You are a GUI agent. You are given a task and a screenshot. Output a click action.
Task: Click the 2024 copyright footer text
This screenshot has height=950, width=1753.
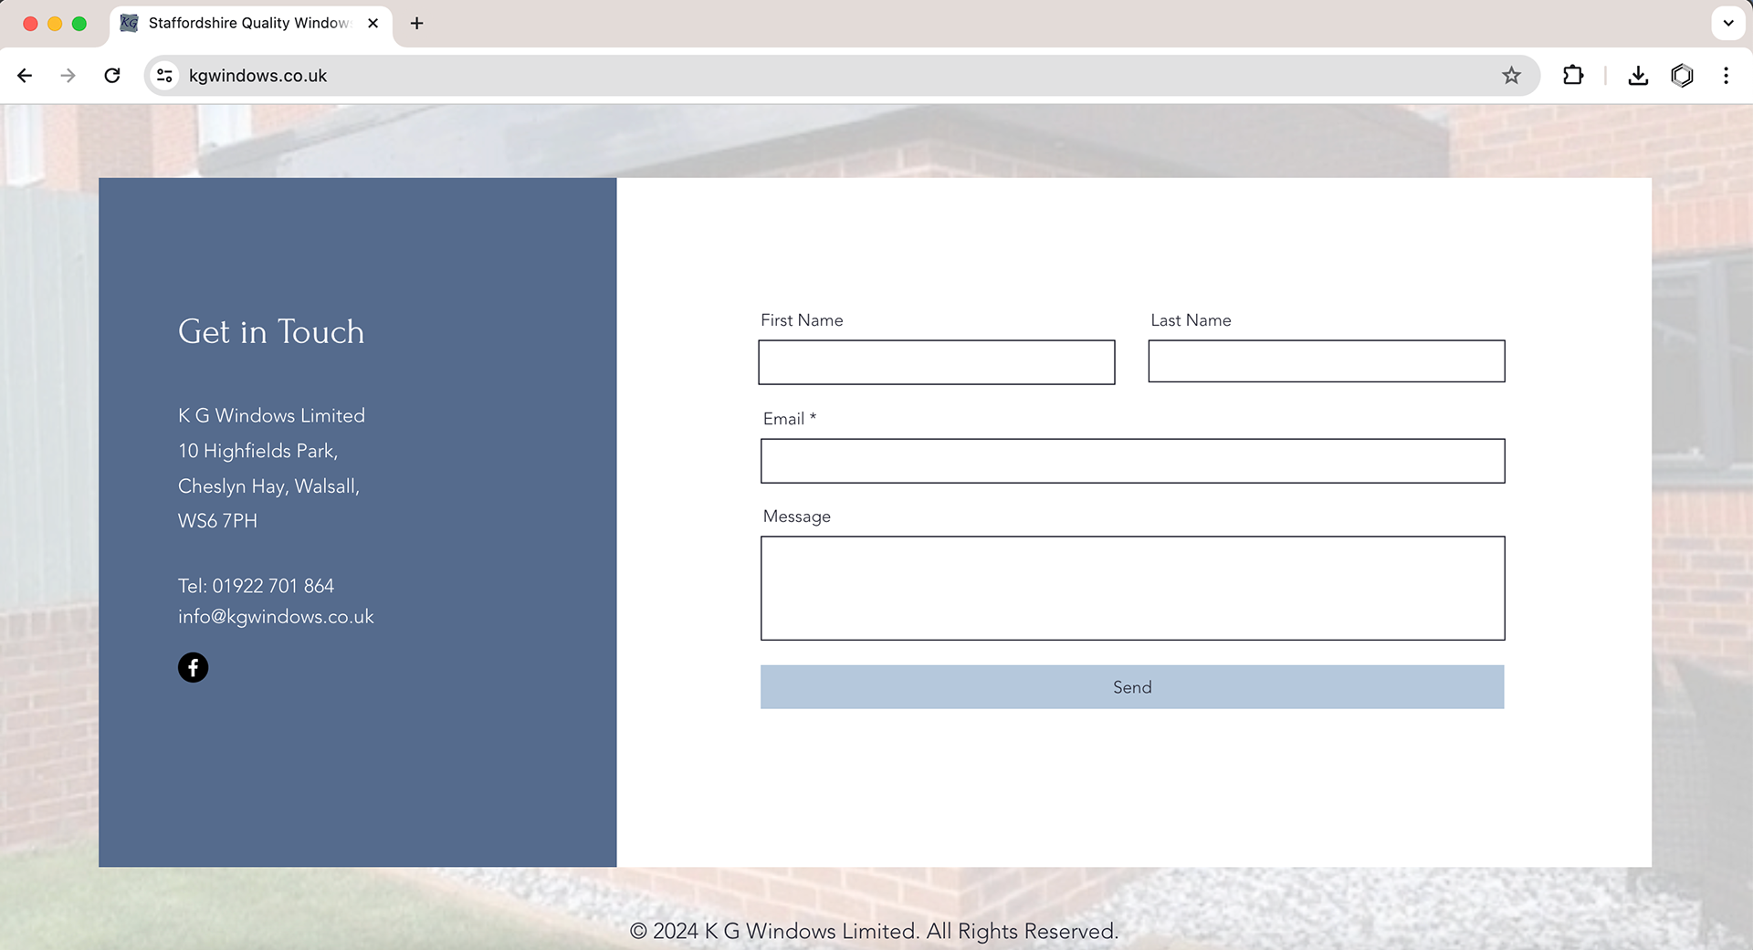click(874, 931)
